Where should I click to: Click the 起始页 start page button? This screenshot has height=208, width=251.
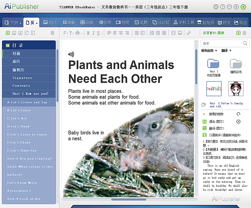coord(206,23)
